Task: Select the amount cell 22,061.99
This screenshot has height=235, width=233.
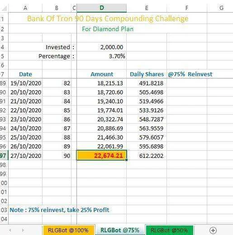Action: coord(102,146)
